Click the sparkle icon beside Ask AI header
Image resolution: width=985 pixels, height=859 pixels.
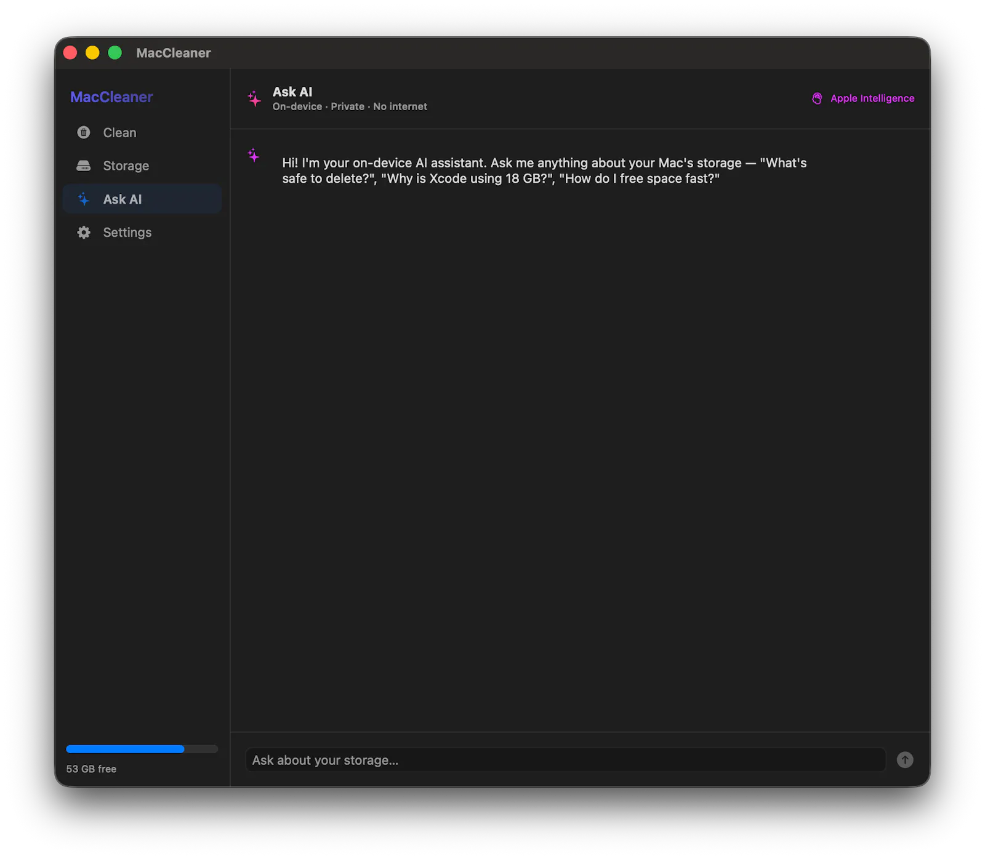pos(254,98)
